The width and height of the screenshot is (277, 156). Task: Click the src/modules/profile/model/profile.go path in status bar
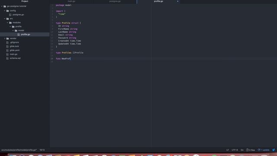click(19, 150)
